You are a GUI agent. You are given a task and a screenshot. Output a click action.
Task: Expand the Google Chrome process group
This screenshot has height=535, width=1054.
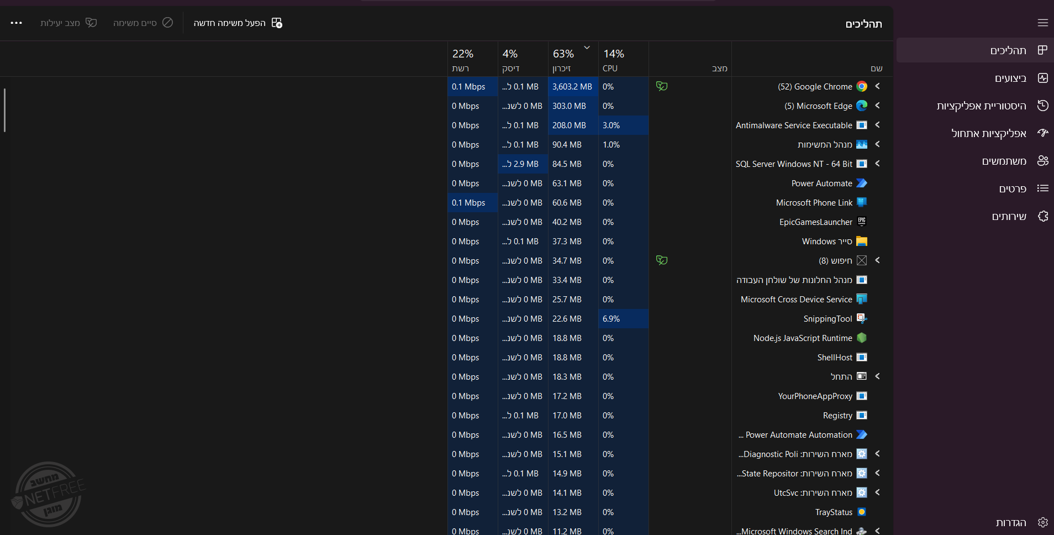[877, 86]
